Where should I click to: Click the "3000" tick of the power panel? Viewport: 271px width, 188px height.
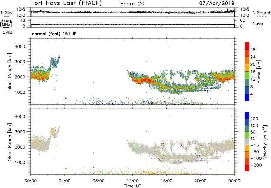20,62
